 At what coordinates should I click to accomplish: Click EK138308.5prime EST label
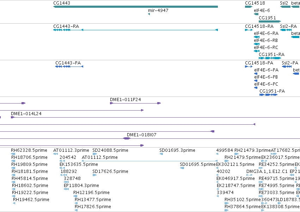pos(280,207)
